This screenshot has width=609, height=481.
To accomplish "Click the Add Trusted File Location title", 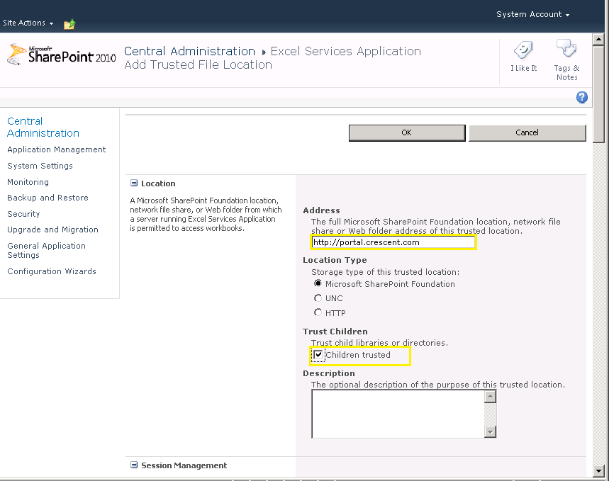I will (x=198, y=65).
